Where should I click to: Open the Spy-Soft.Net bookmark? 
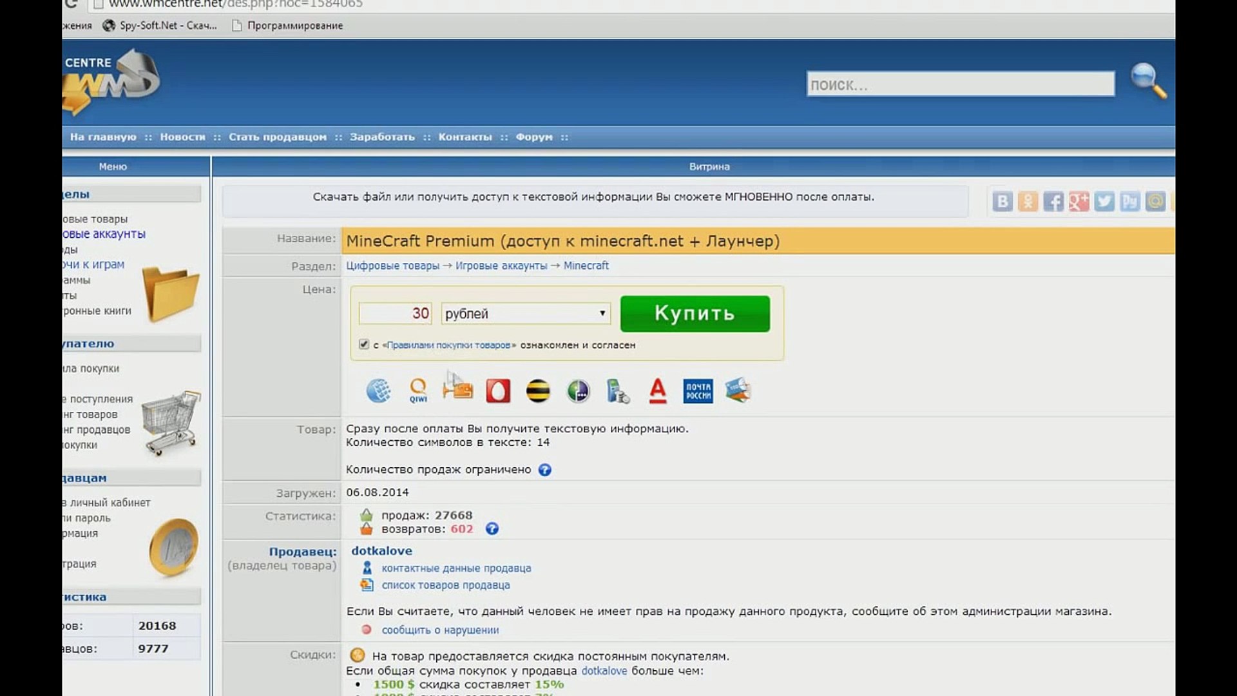[x=160, y=25]
